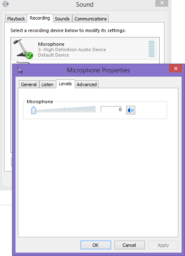Viewport: 185px width, 256px height.
Task: Switch to the Listen tab
Action: (x=47, y=85)
